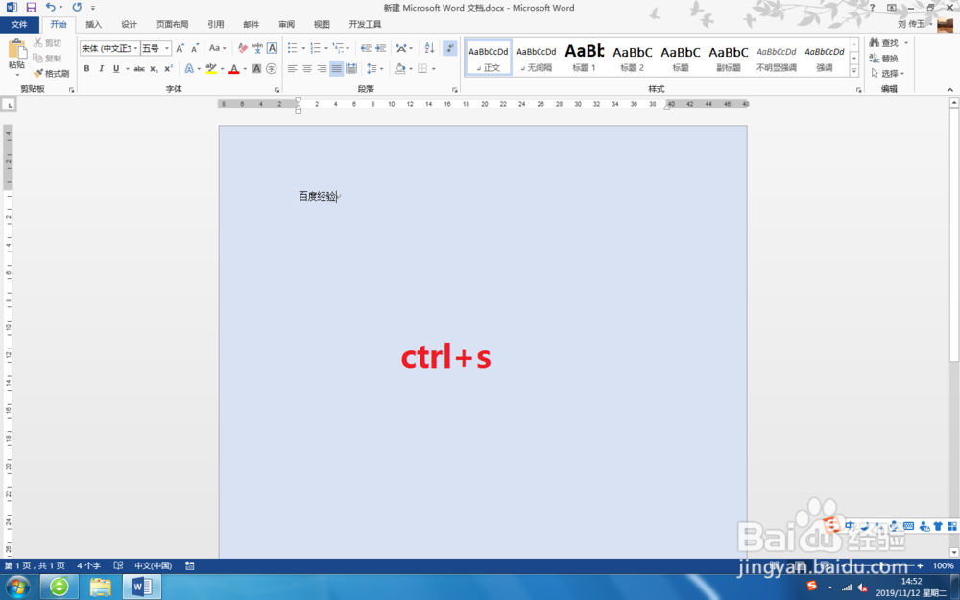This screenshot has height=600, width=960.
Task: Click the 查找 (Find) button
Action: [x=885, y=42]
